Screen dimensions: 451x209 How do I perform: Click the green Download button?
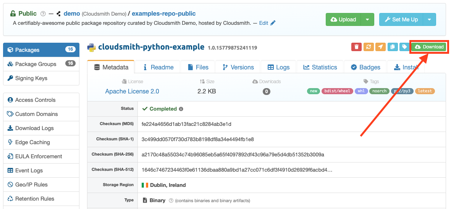tap(429, 47)
